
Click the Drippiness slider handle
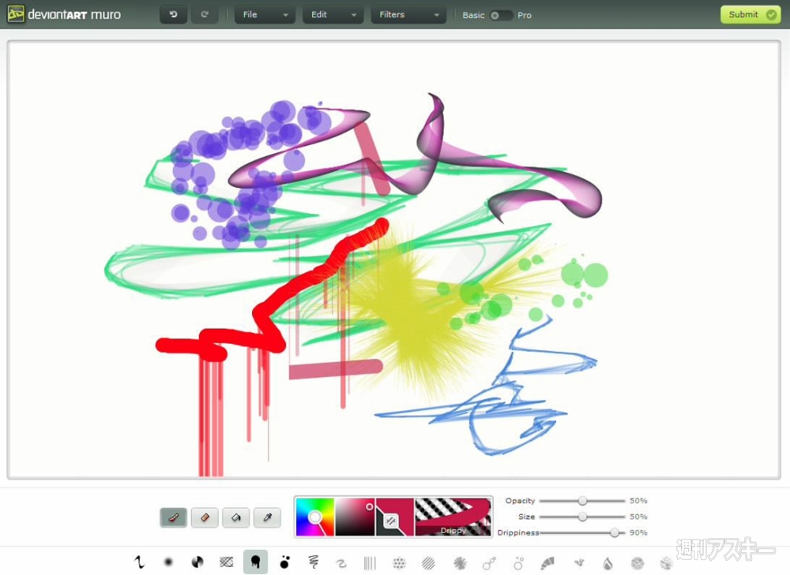coord(615,532)
